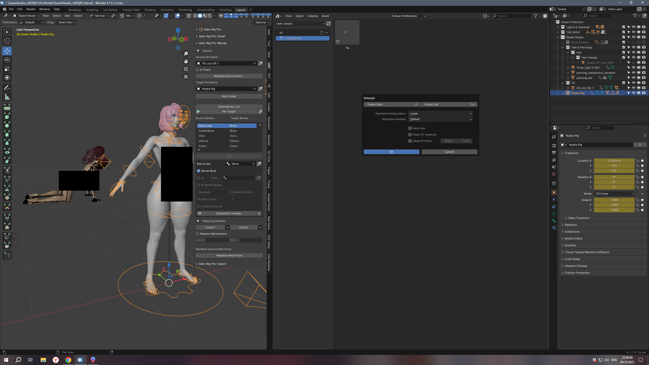Pin the Nualia Rig properties context
649x365 pixels.
pyautogui.click(x=644, y=136)
